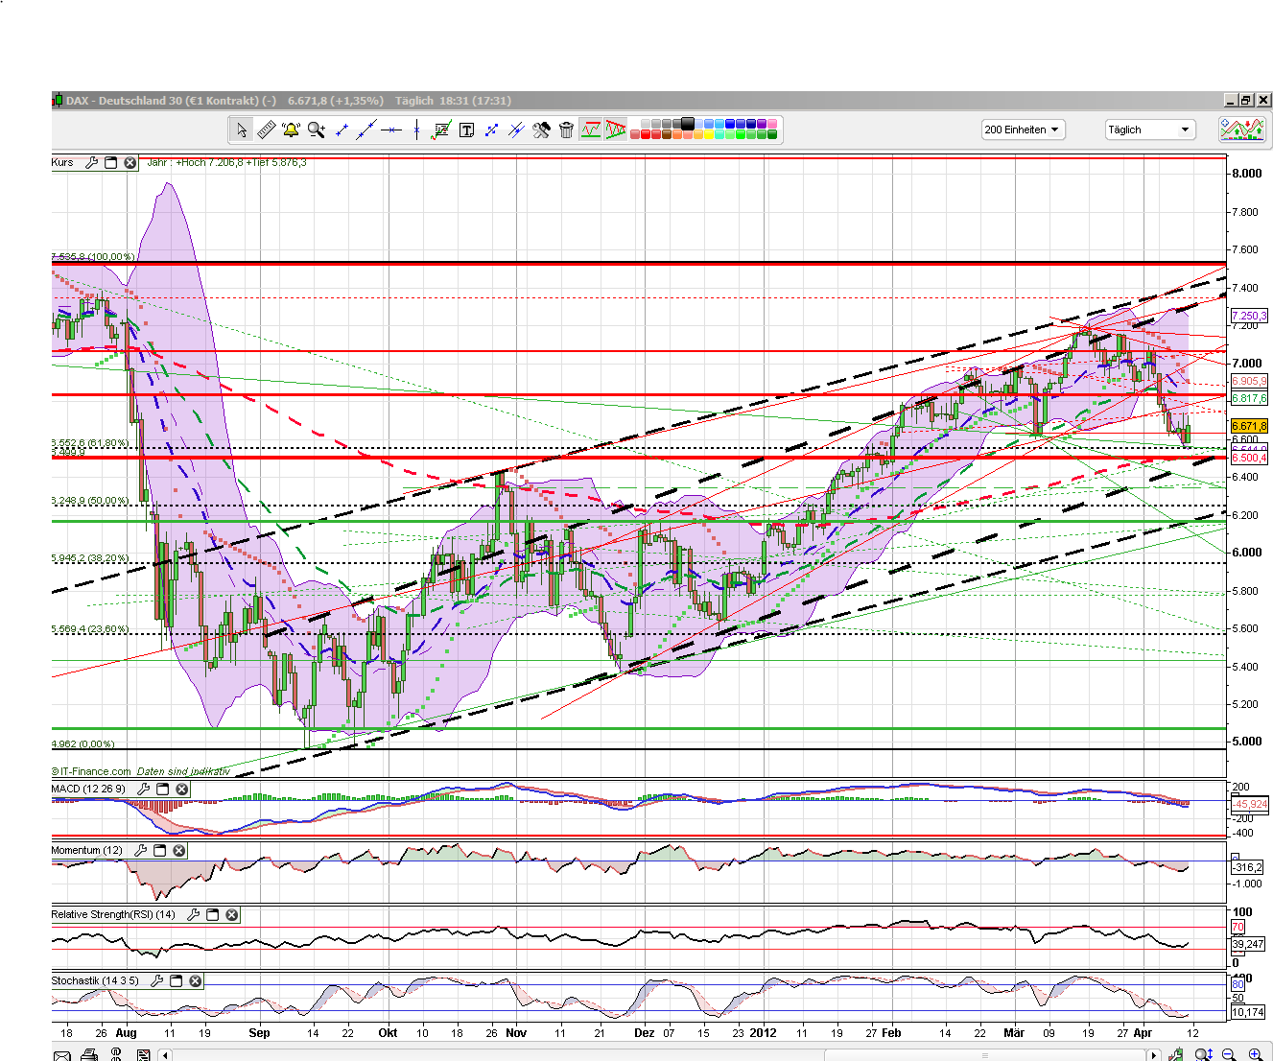Viewport: 1273px width, 1061px height.
Task: Click the Stochastik (14 3 5) label
Action: tap(95, 981)
